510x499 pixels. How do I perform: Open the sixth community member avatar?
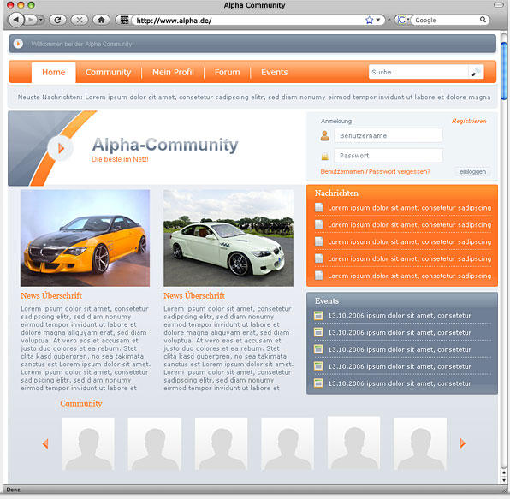tap(420, 444)
